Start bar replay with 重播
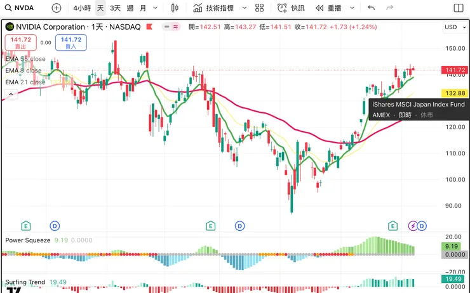The width and height of the screenshot is (470, 293). tap(328, 8)
